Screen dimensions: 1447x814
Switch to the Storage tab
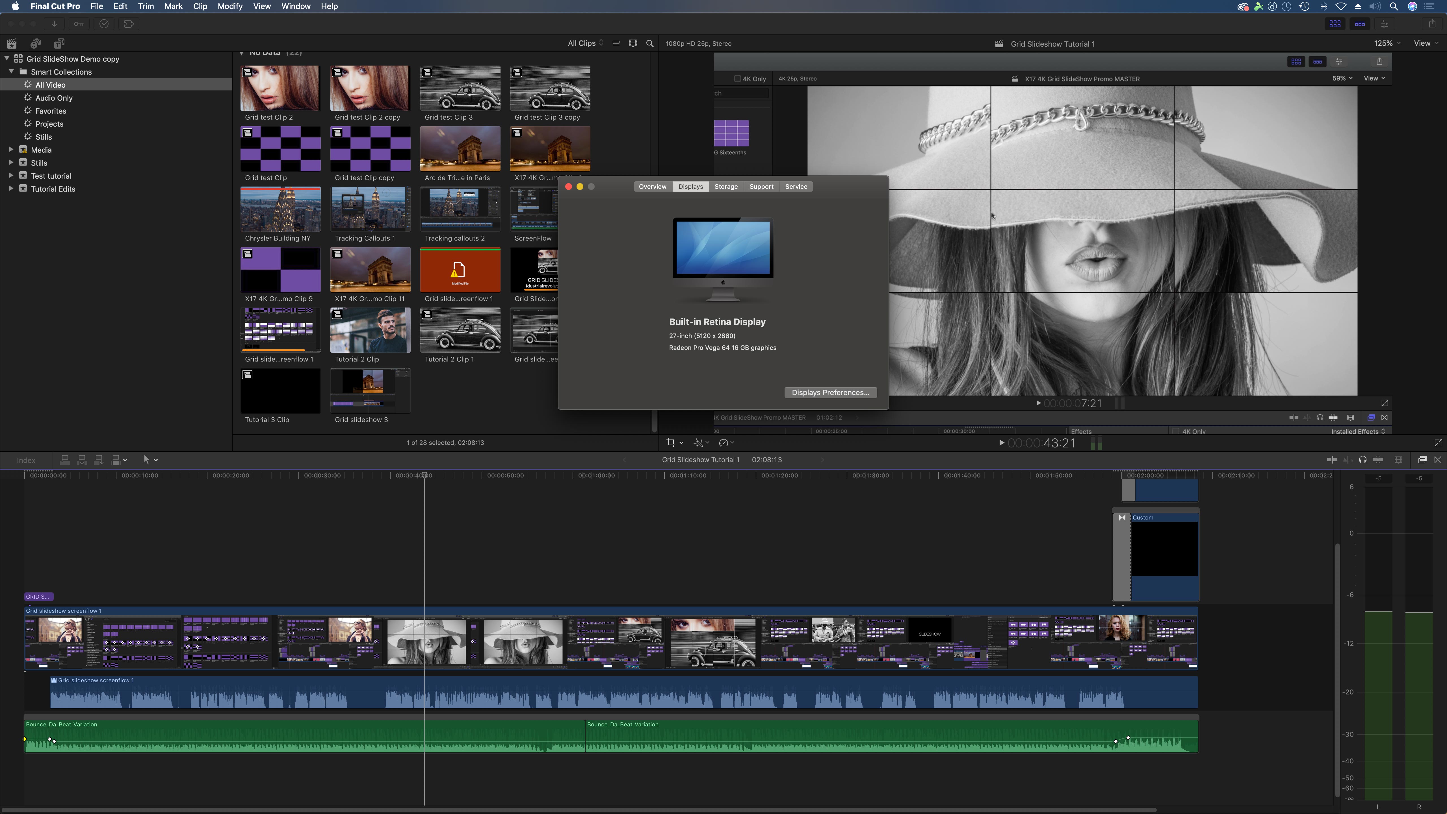click(726, 187)
